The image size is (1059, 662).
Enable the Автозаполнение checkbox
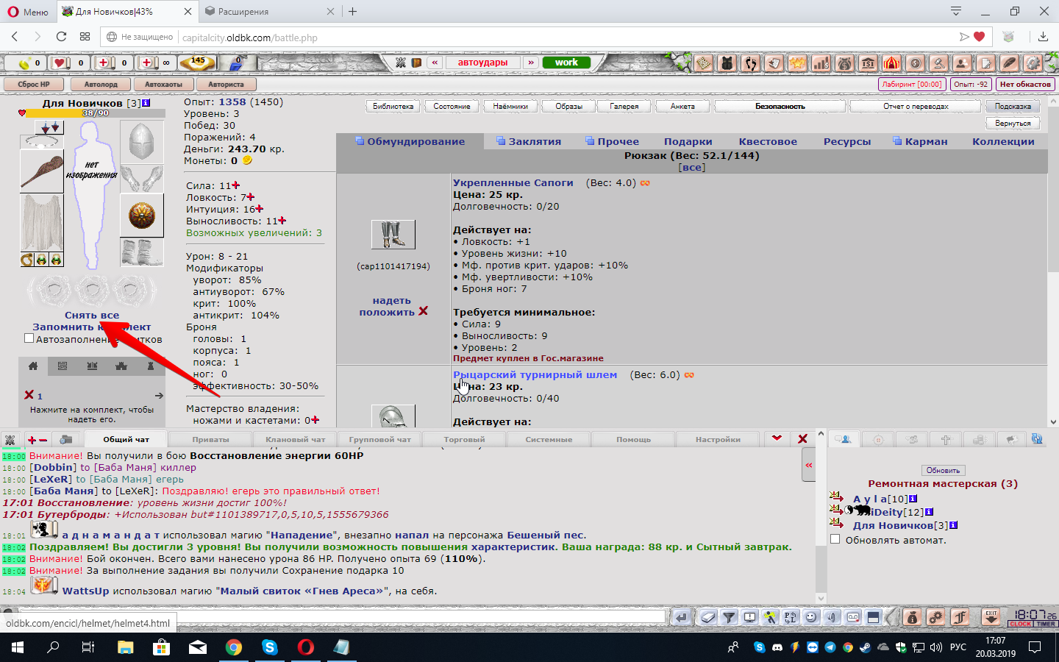coord(29,338)
